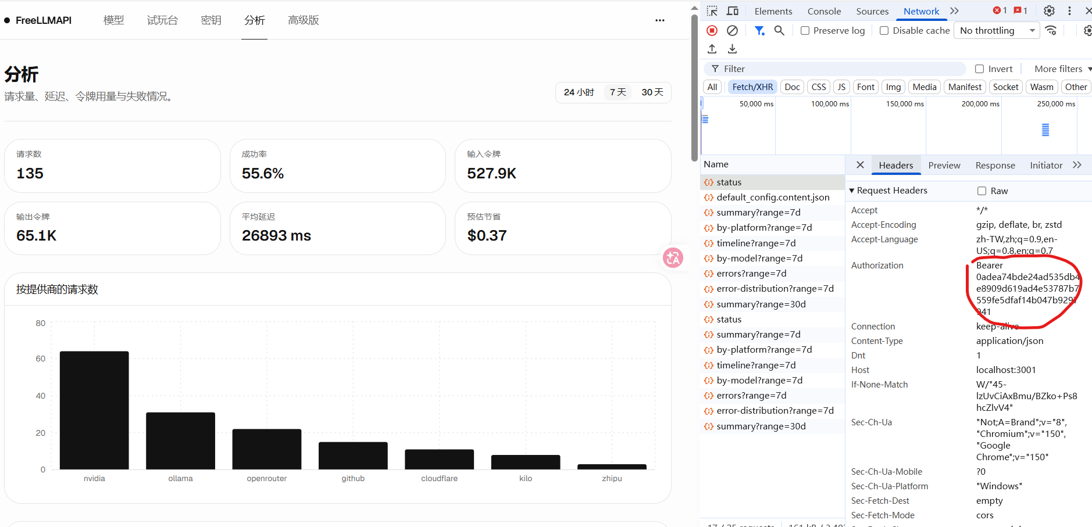Viewport: 1092px width, 527px height.
Task: Click the Name column header
Action: [x=773, y=164]
